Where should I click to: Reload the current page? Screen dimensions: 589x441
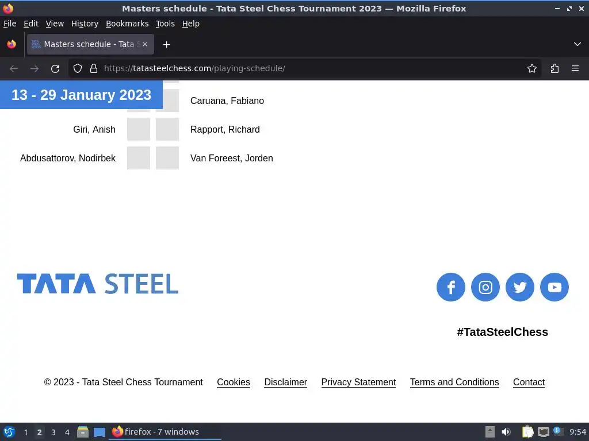point(55,69)
